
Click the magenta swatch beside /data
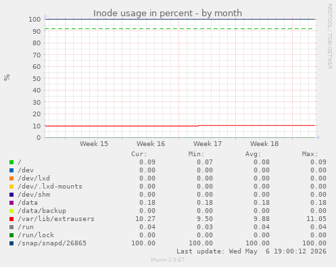pyautogui.click(x=11, y=203)
